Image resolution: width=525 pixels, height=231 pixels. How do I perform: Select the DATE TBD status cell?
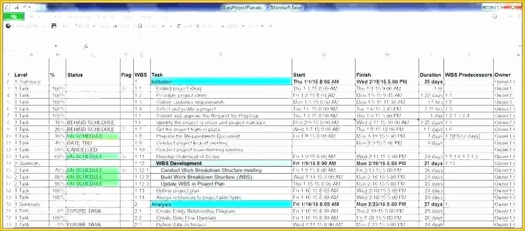coord(93,143)
